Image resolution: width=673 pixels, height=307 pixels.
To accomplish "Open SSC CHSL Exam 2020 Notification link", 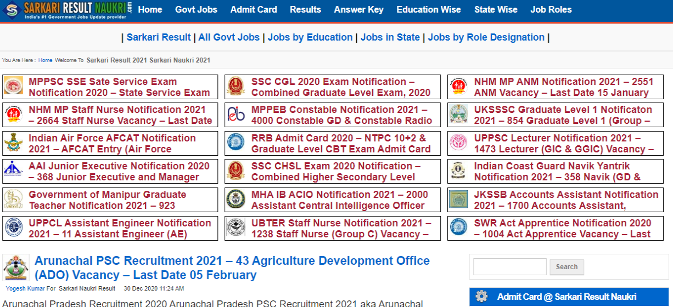I will [x=336, y=172].
